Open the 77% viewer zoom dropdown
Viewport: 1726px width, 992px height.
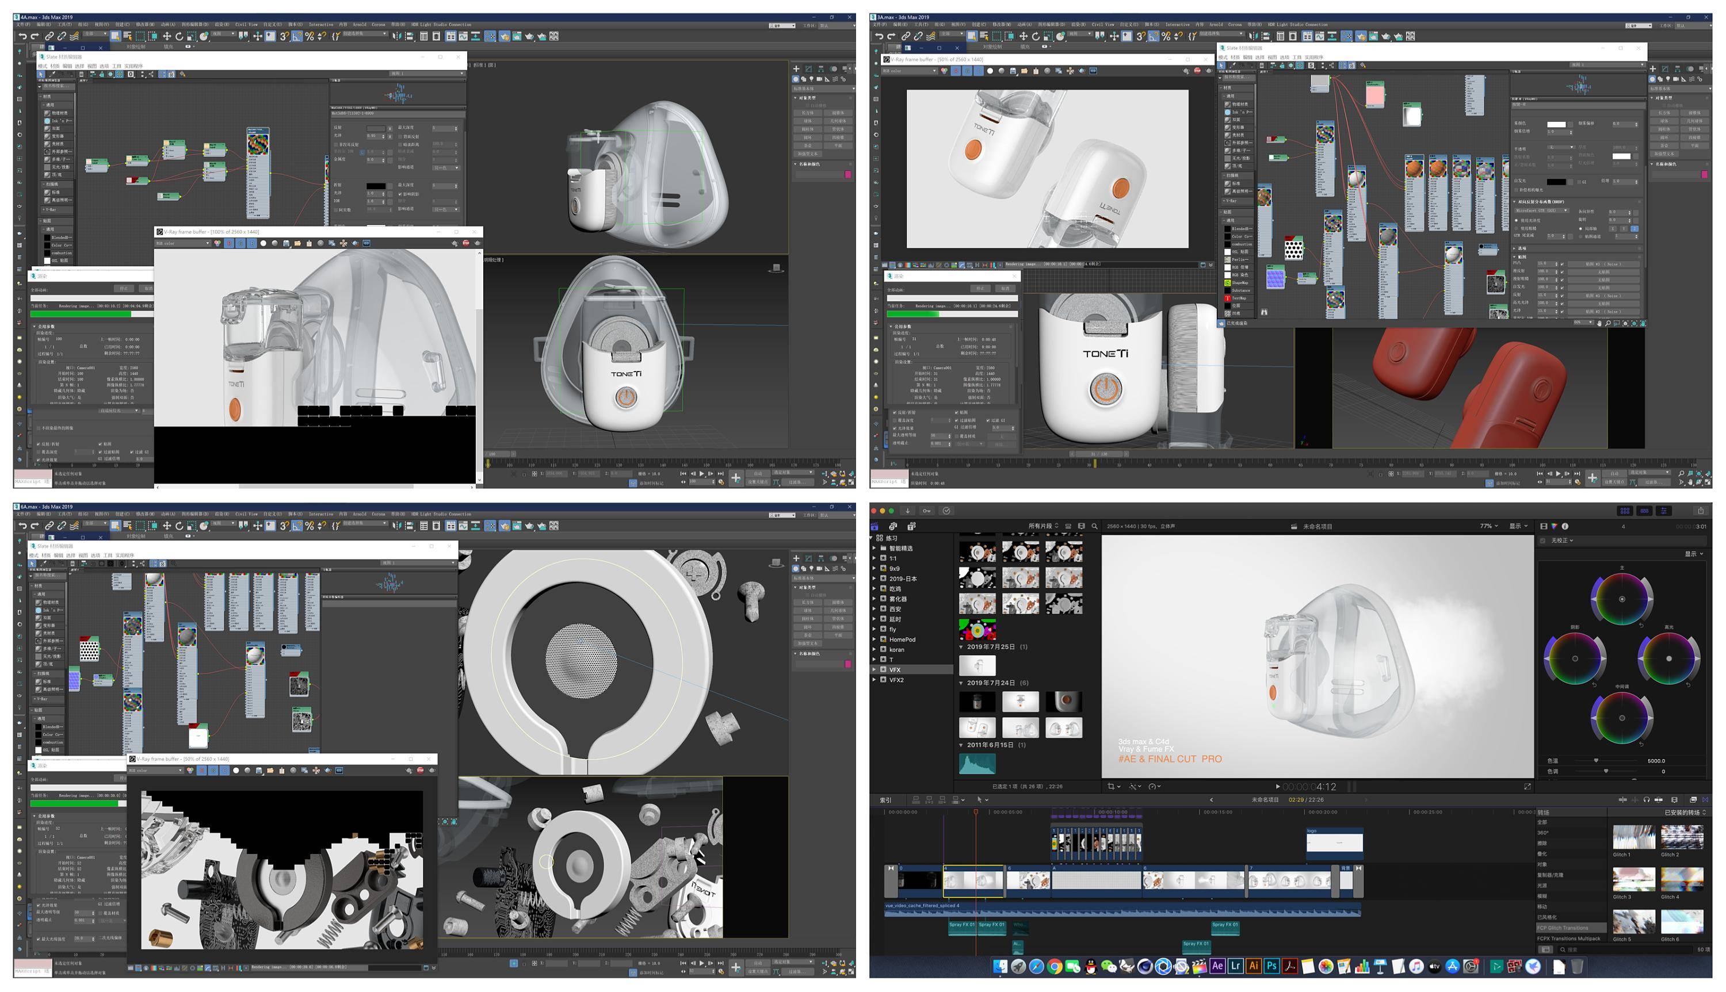1489,526
